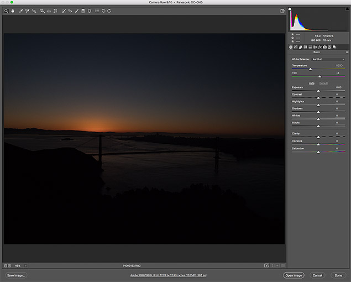Activate the Crop tool
This screenshot has width=351, height=282.
(42, 11)
